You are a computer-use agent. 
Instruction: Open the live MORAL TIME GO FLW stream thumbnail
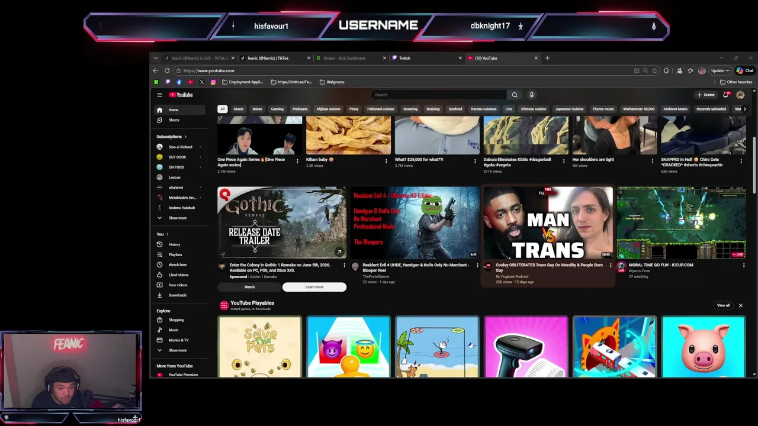pyautogui.click(x=681, y=223)
